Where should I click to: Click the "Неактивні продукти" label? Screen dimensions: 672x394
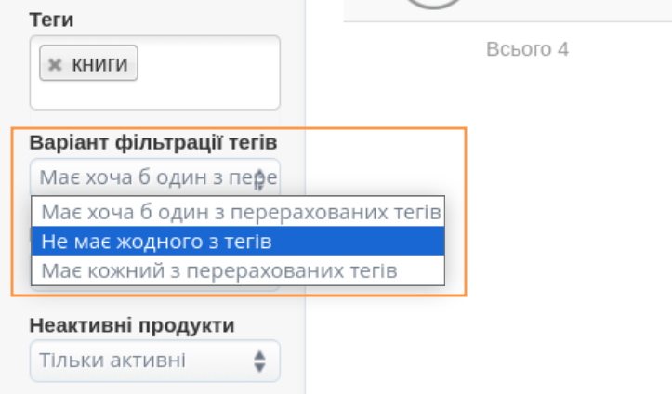tap(132, 325)
